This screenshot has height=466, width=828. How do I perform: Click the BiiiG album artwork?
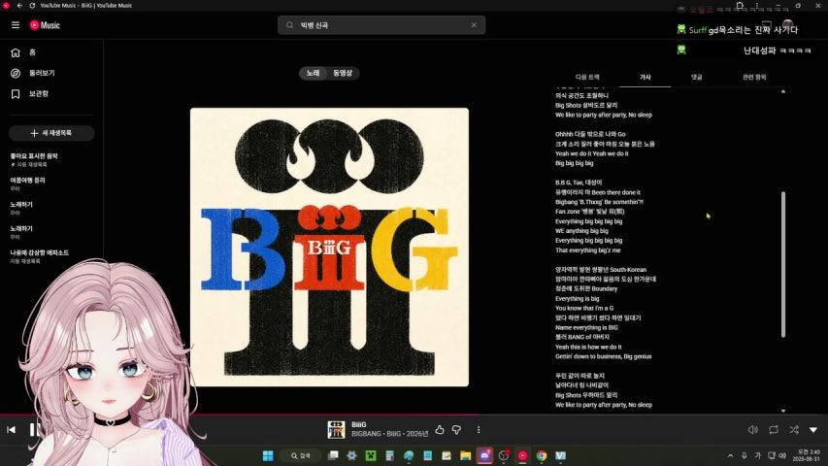point(329,248)
